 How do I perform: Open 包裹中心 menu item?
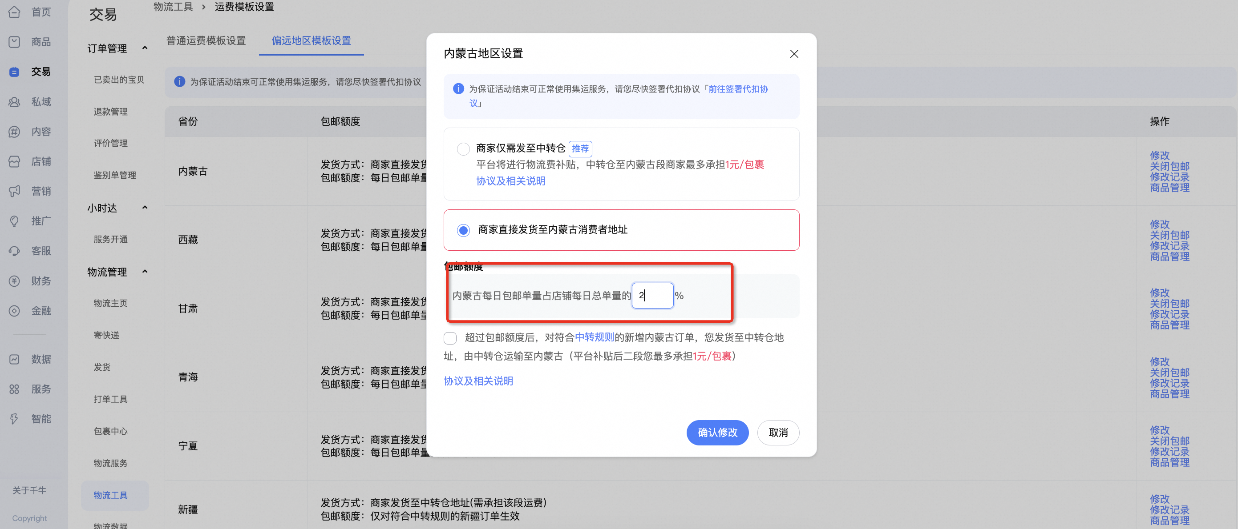(110, 431)
